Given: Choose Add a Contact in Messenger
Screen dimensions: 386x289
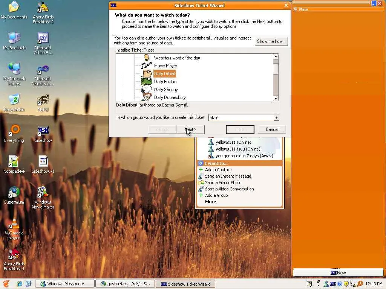Looking at the screenshot, I should (x=218, y=170).
